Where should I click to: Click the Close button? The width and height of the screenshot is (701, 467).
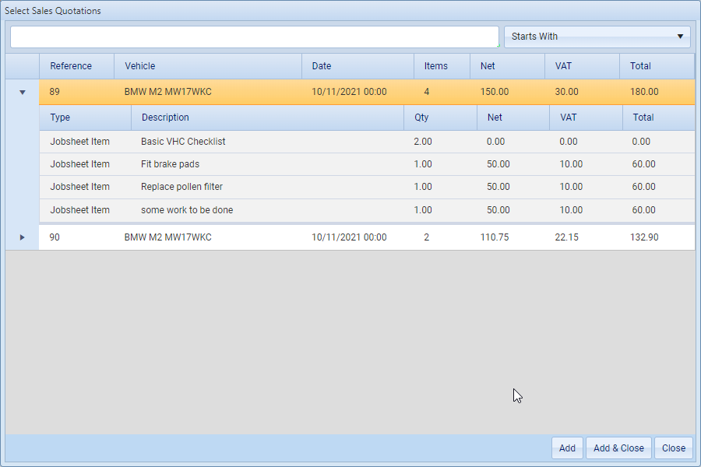[x=674, y=448]
